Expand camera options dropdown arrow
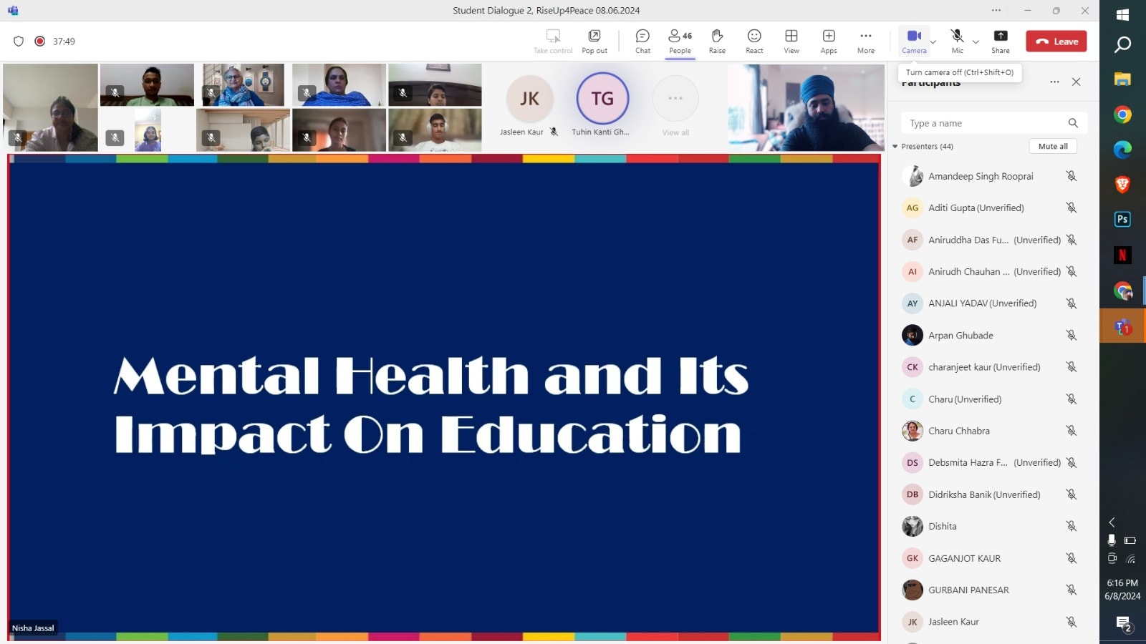1146x644 pixels. coord(933,42)
